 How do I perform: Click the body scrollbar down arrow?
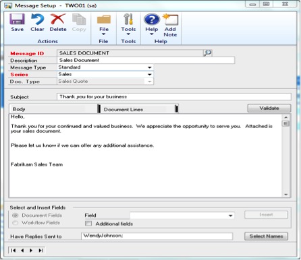(285, 195)
